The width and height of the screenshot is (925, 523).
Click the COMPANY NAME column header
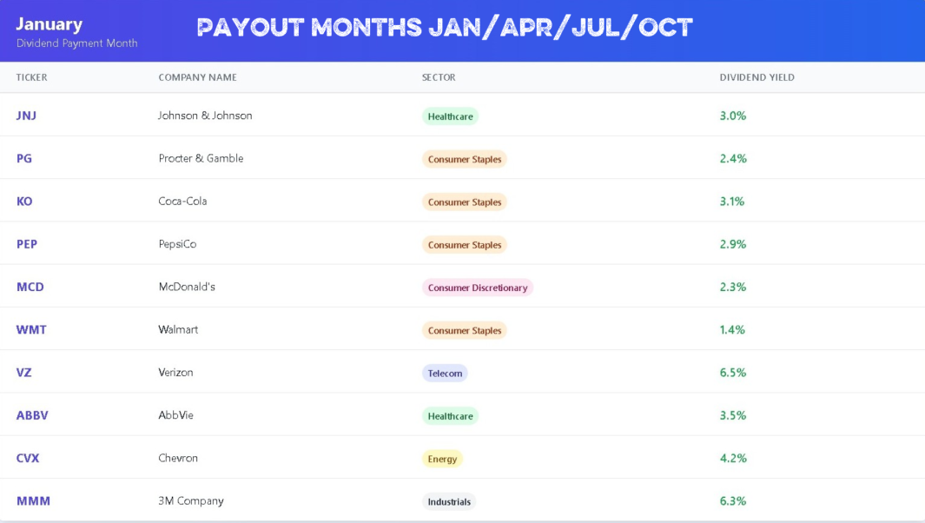[198, 77]
